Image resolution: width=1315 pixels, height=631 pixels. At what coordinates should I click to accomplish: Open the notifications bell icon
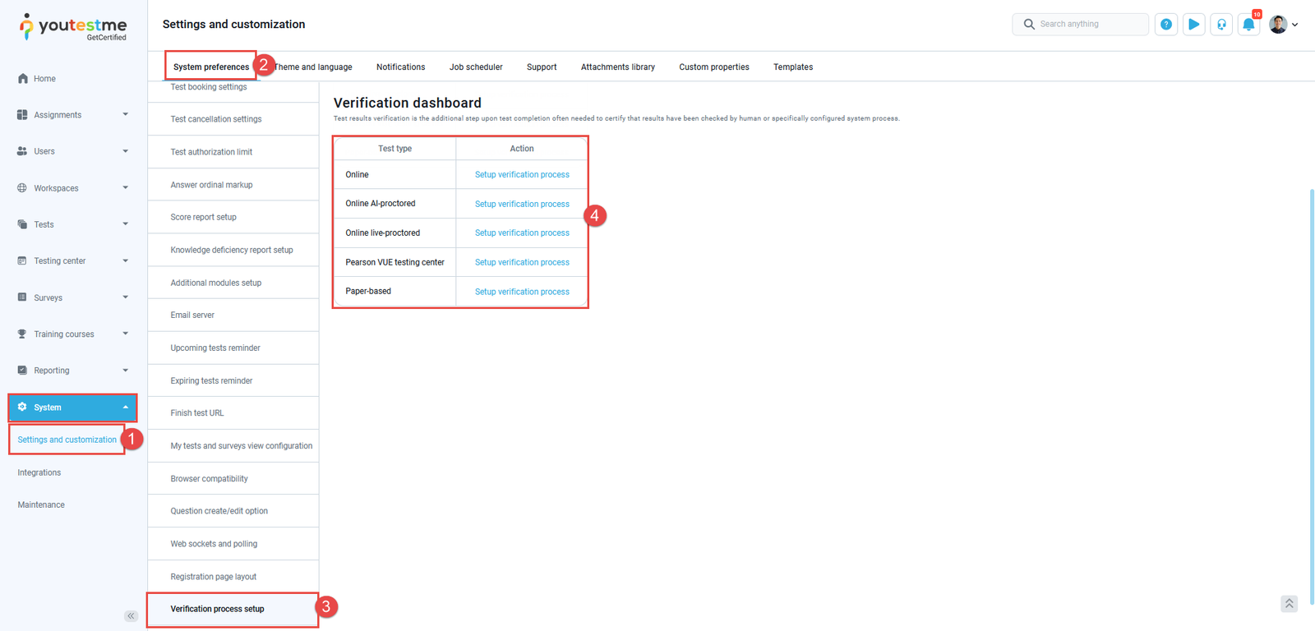1248,25
